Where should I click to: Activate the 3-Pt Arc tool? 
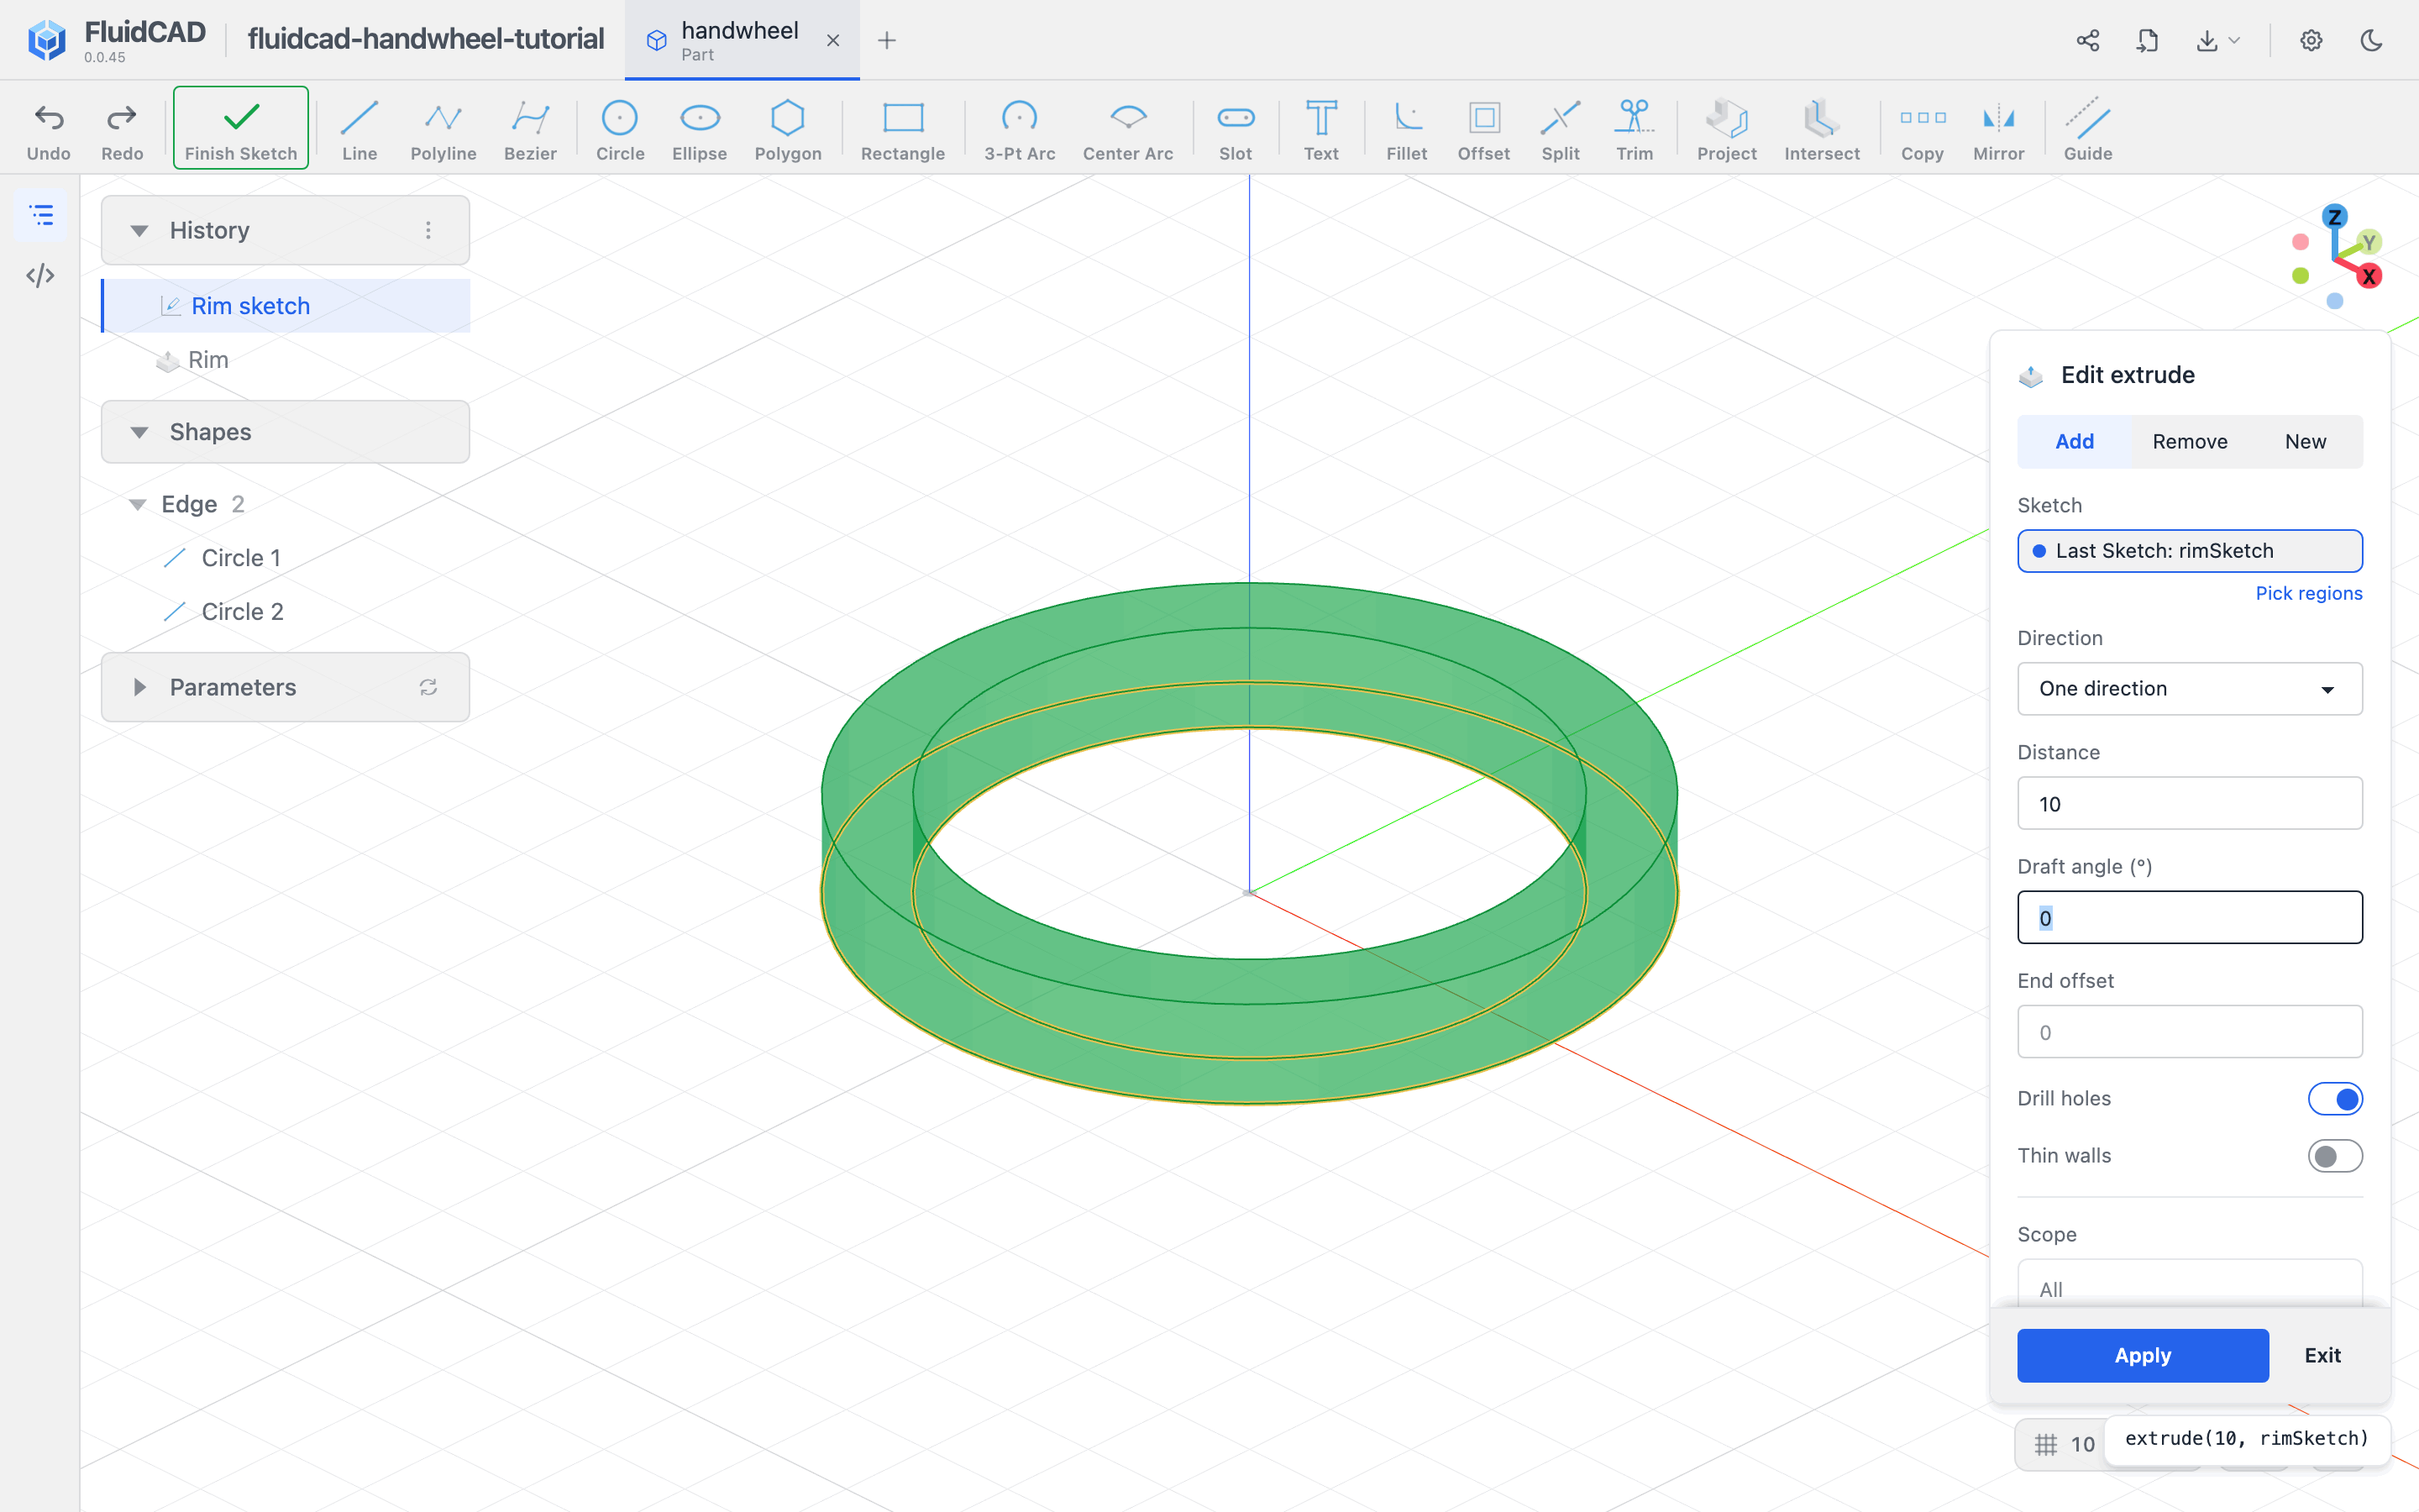pyautogui.click(x=1020, y=130)
